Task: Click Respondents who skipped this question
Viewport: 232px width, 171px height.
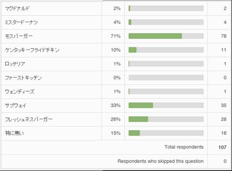Action: [160, 161]
